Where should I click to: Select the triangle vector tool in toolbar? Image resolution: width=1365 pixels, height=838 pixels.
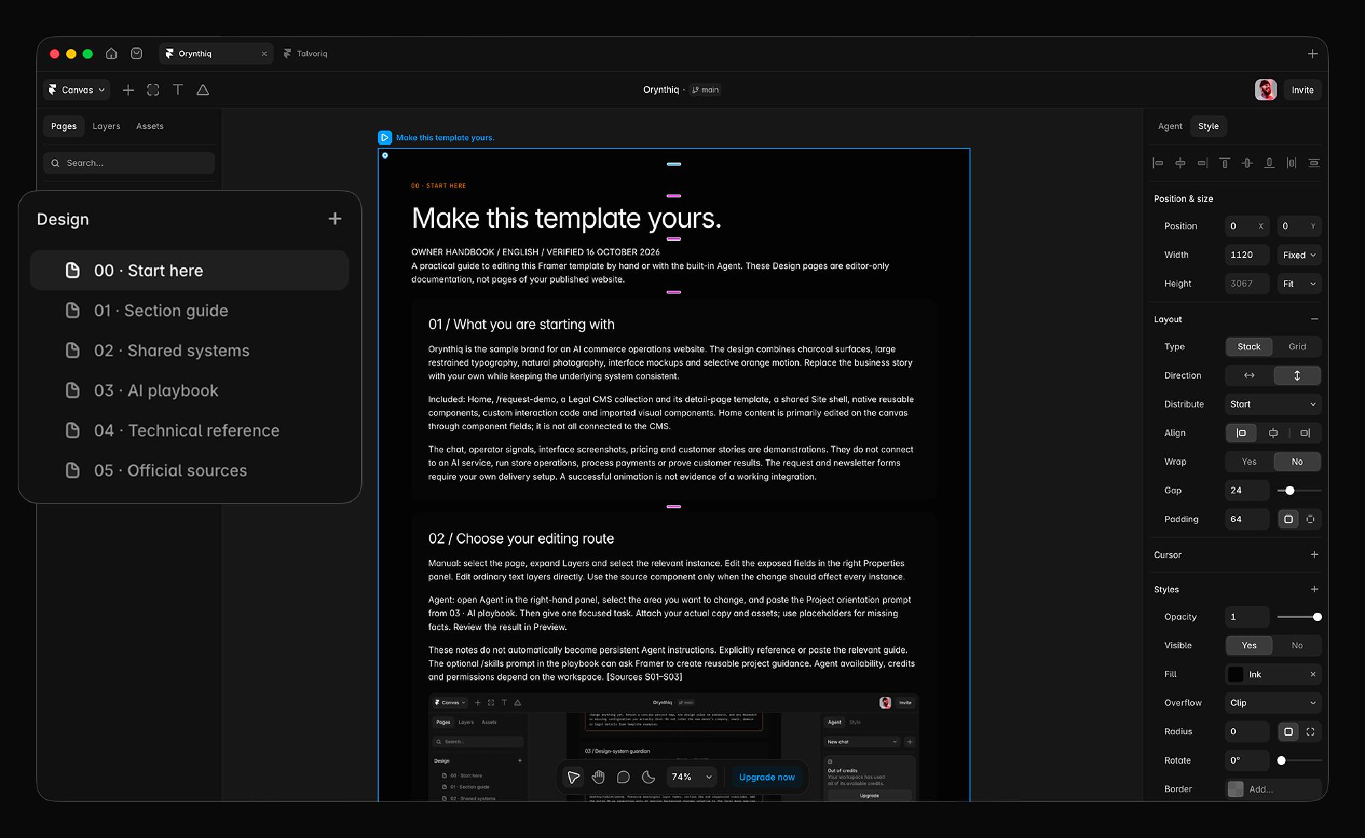[203, 89]
